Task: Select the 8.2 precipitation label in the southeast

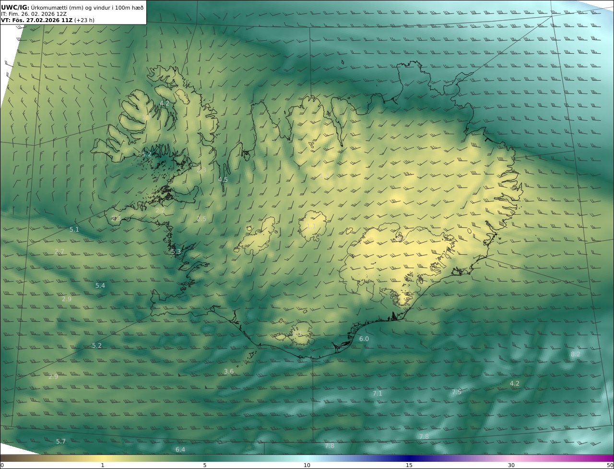Action: (x=575, y=354)
